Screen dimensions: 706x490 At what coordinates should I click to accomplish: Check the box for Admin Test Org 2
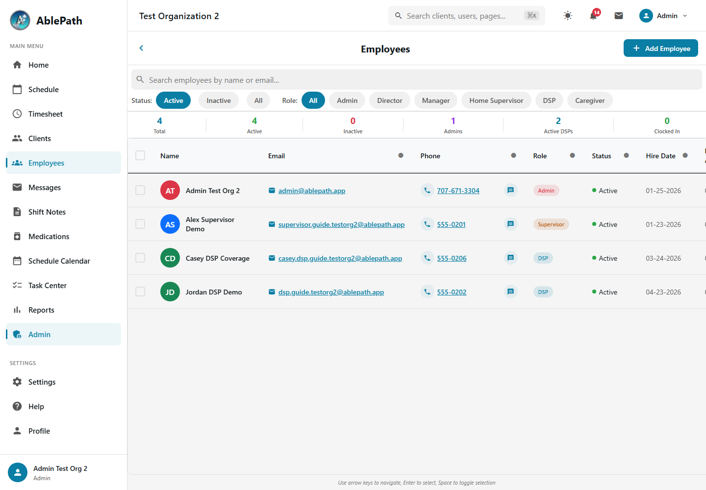[x=140, y=190]
